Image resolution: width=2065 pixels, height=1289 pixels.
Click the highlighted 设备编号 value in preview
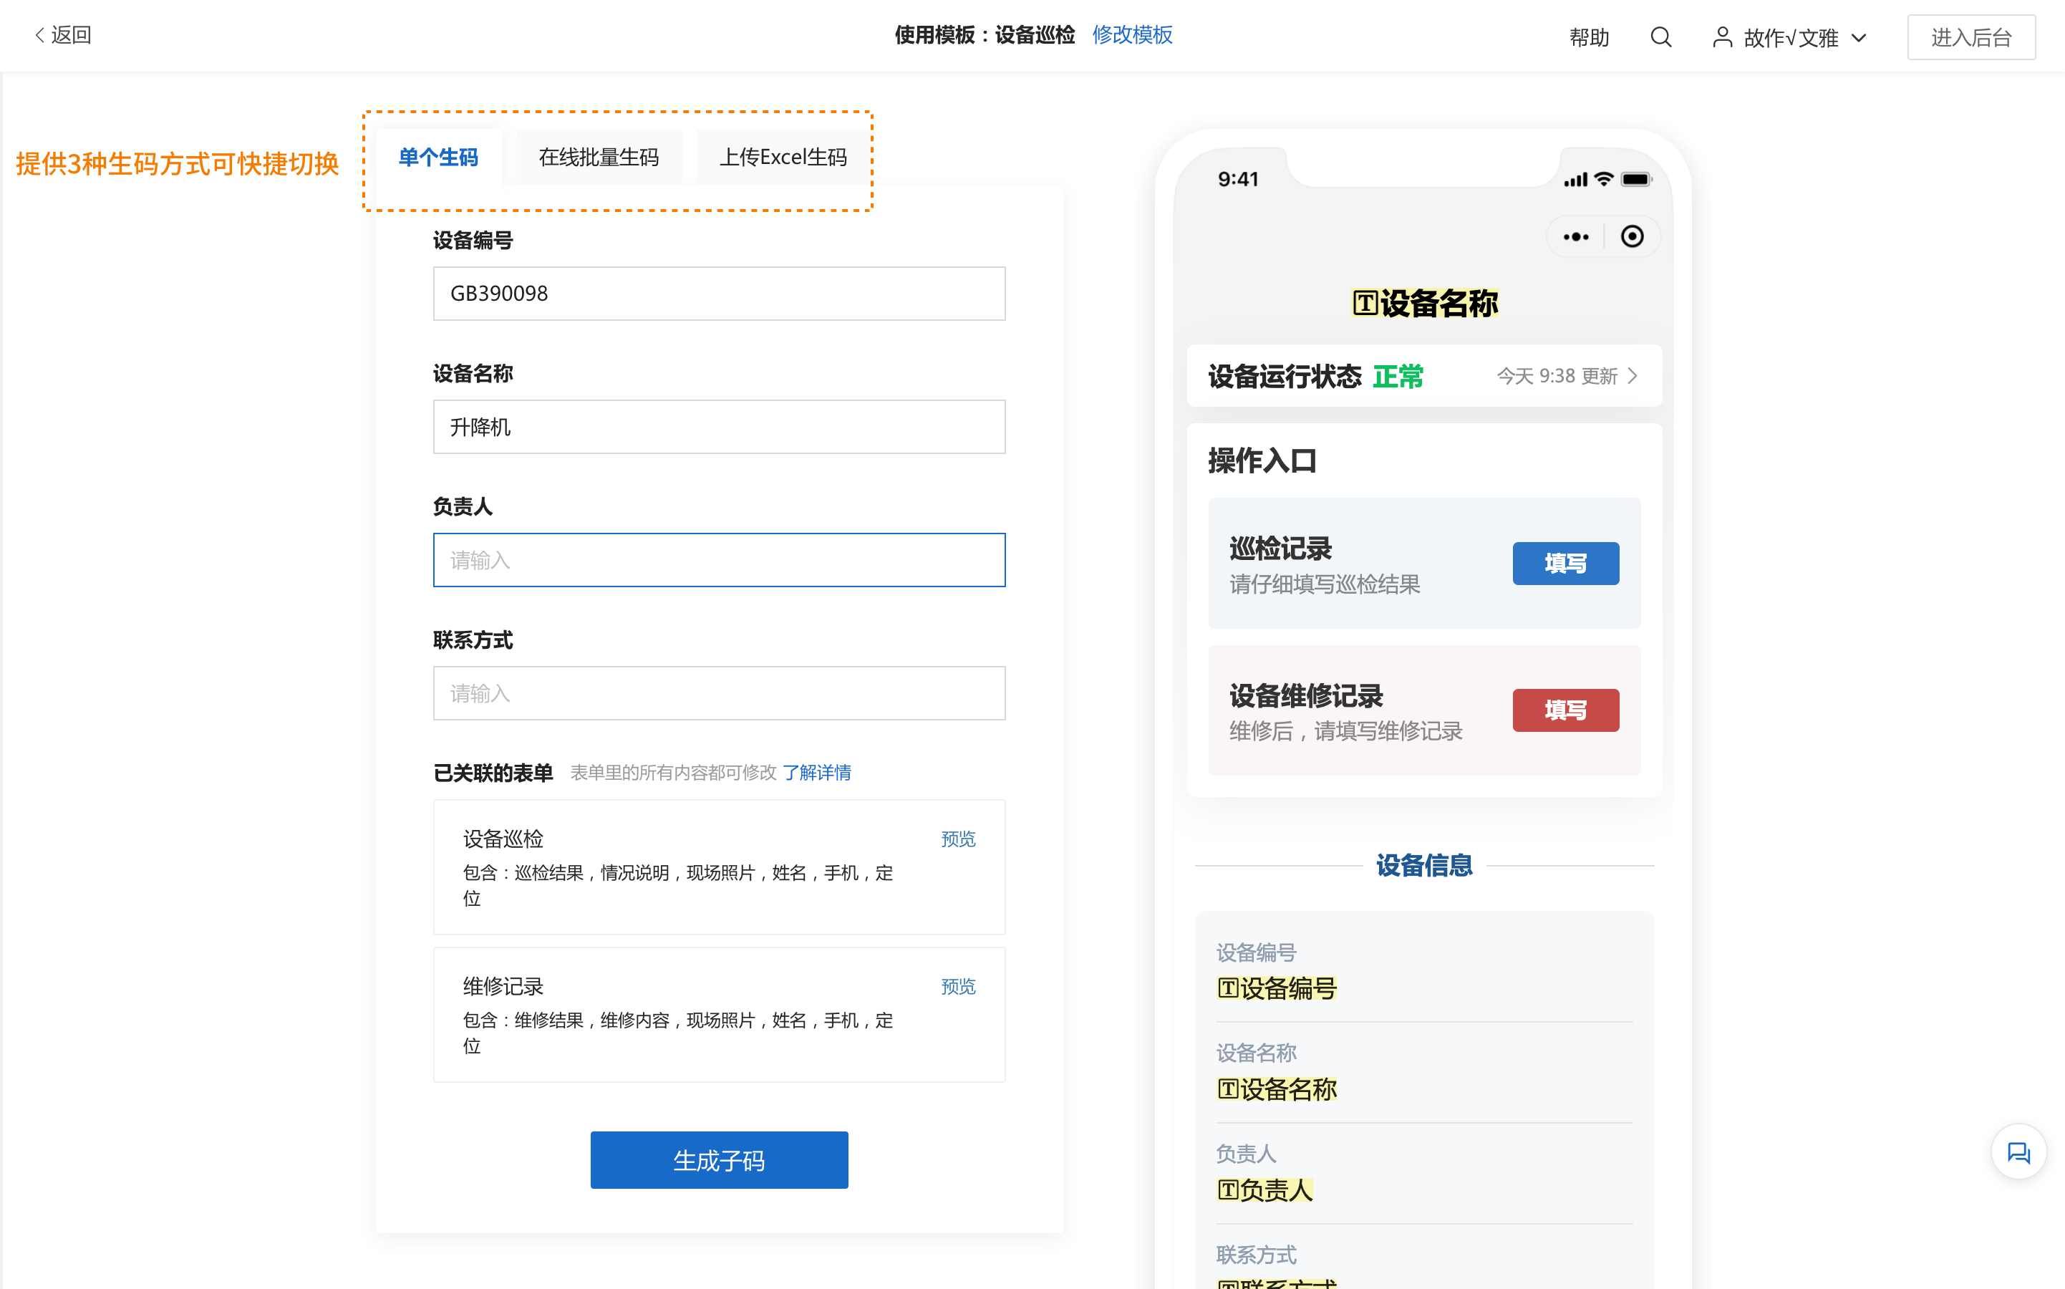pos(1277,988)
